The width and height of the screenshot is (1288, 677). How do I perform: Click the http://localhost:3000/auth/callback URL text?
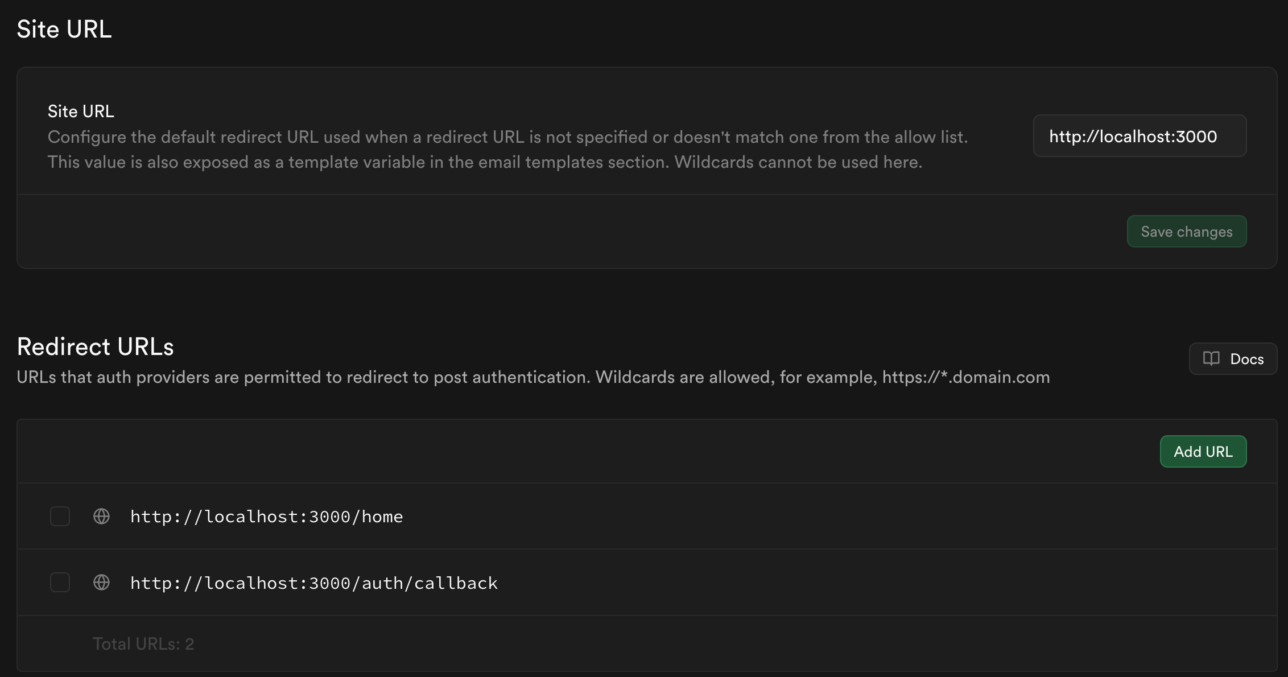tap(314, 583)
